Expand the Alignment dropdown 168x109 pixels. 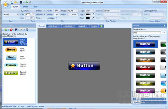[45, 14]
